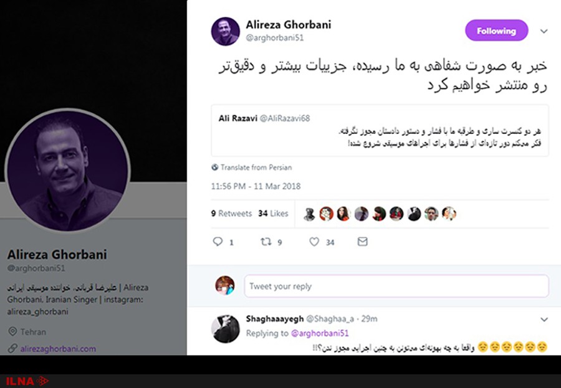561x388 pixels.
Task: Click inside the Tweet your reply field
Action: point(396,286)
